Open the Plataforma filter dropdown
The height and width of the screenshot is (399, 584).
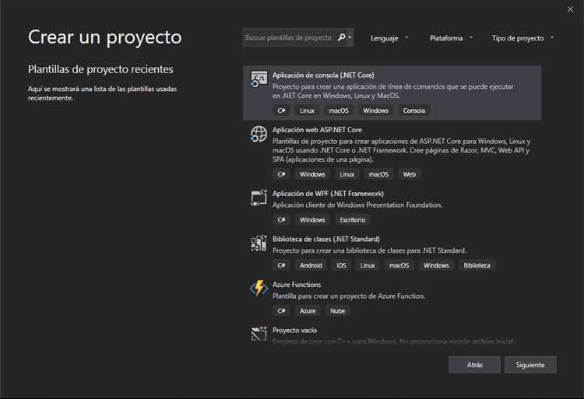click(x=451, y=38)
